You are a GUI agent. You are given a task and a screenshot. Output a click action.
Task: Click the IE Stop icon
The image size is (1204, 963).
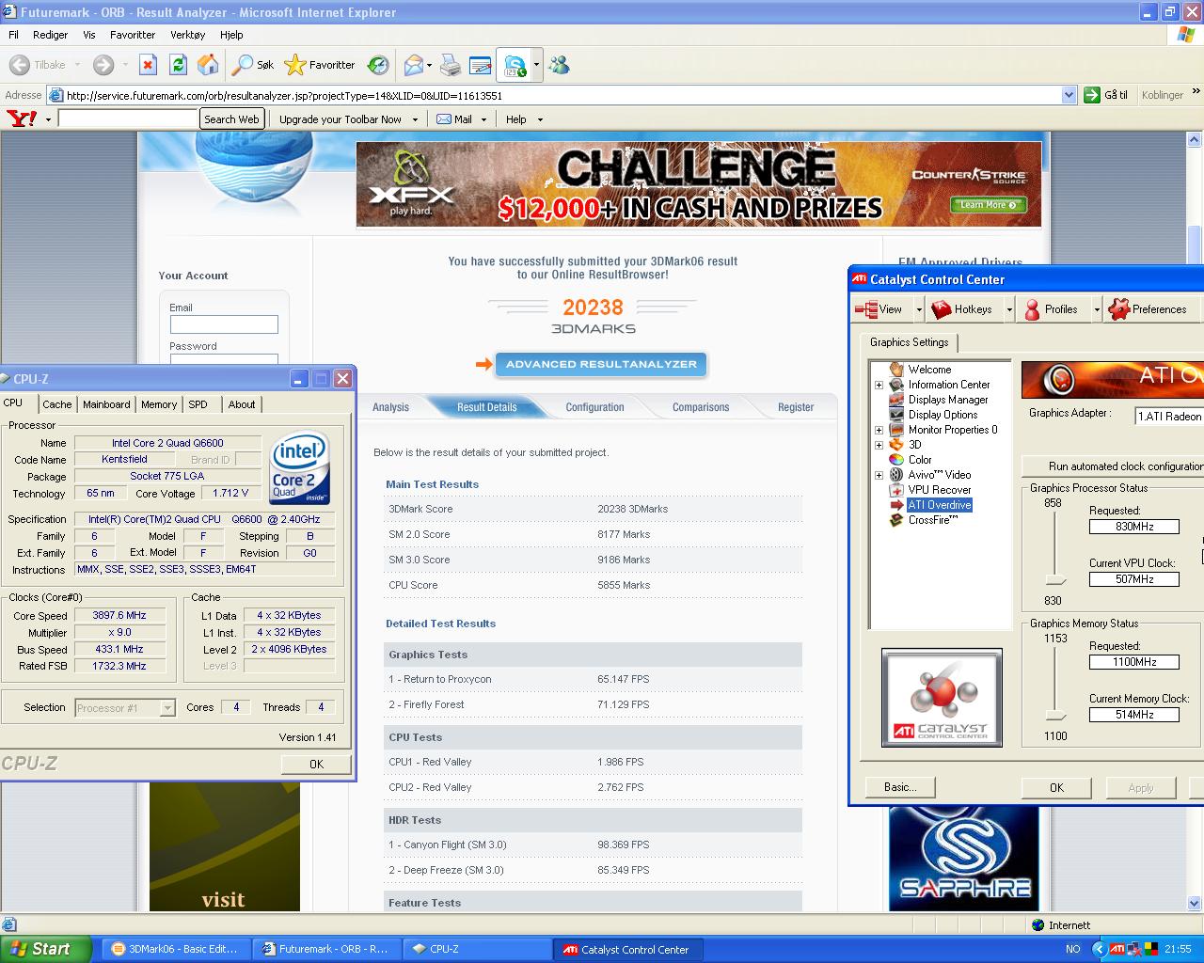(148, 65)
